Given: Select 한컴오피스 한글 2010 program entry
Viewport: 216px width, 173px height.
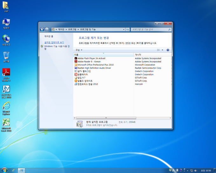Looking at the screenshot, I should [88, 84].
